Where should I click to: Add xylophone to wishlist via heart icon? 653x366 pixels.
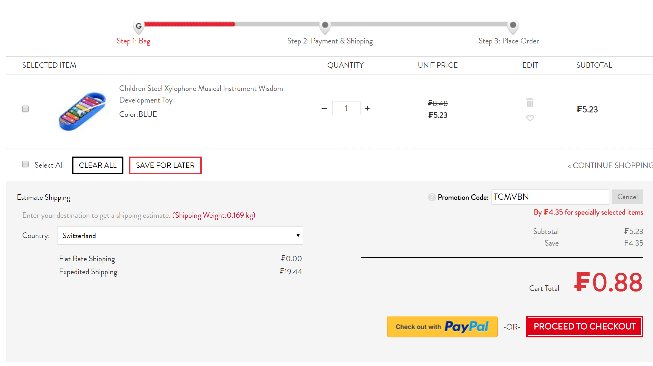click(x=530, y=118)
